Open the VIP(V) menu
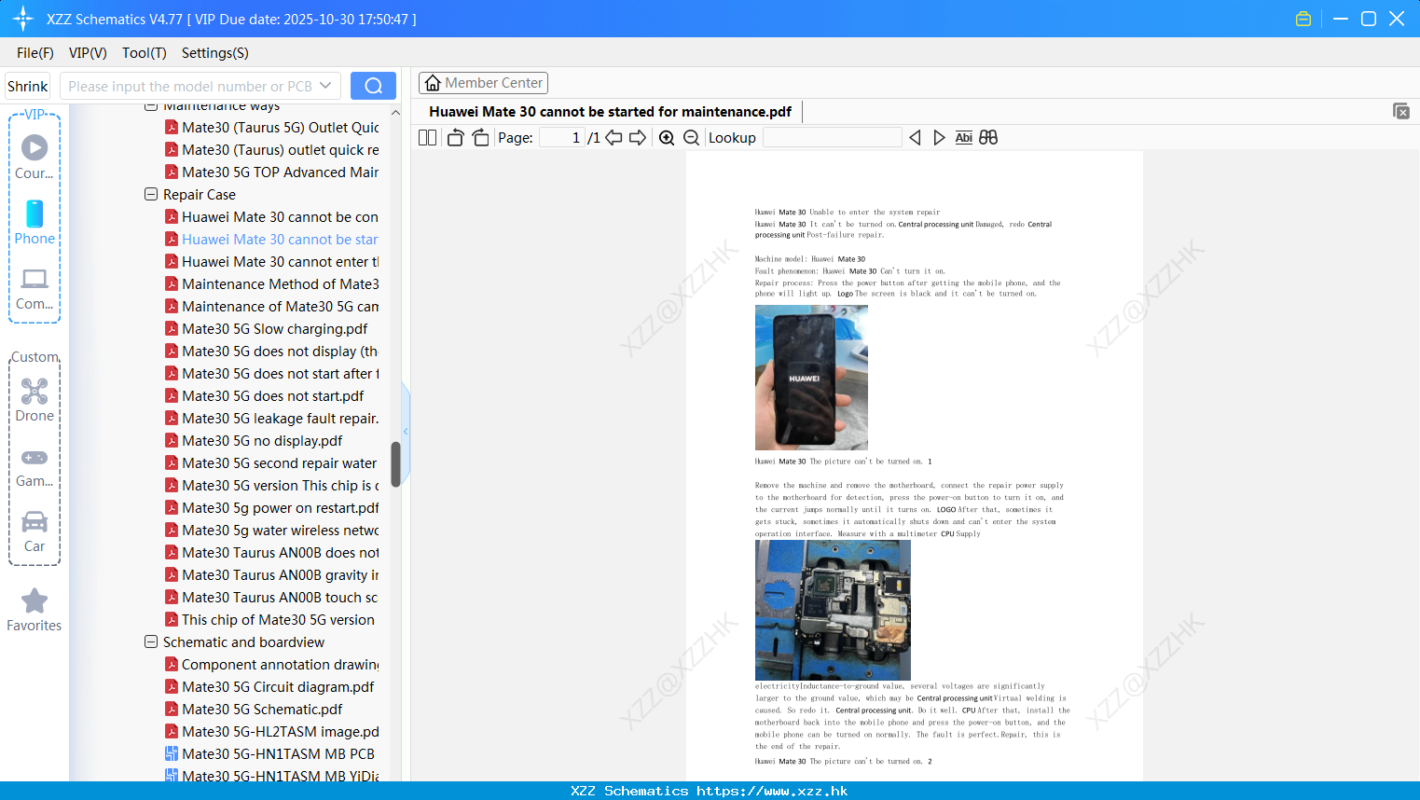 coord(88,53)
